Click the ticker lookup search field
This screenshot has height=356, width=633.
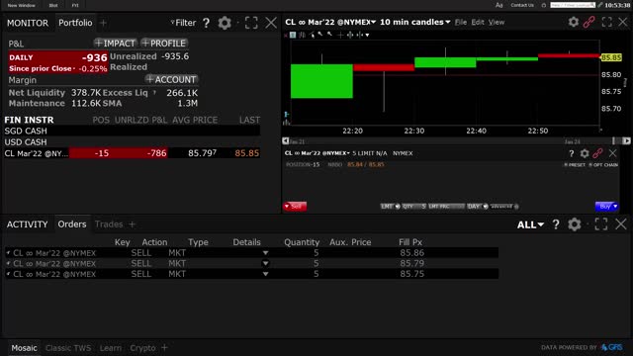573,5
